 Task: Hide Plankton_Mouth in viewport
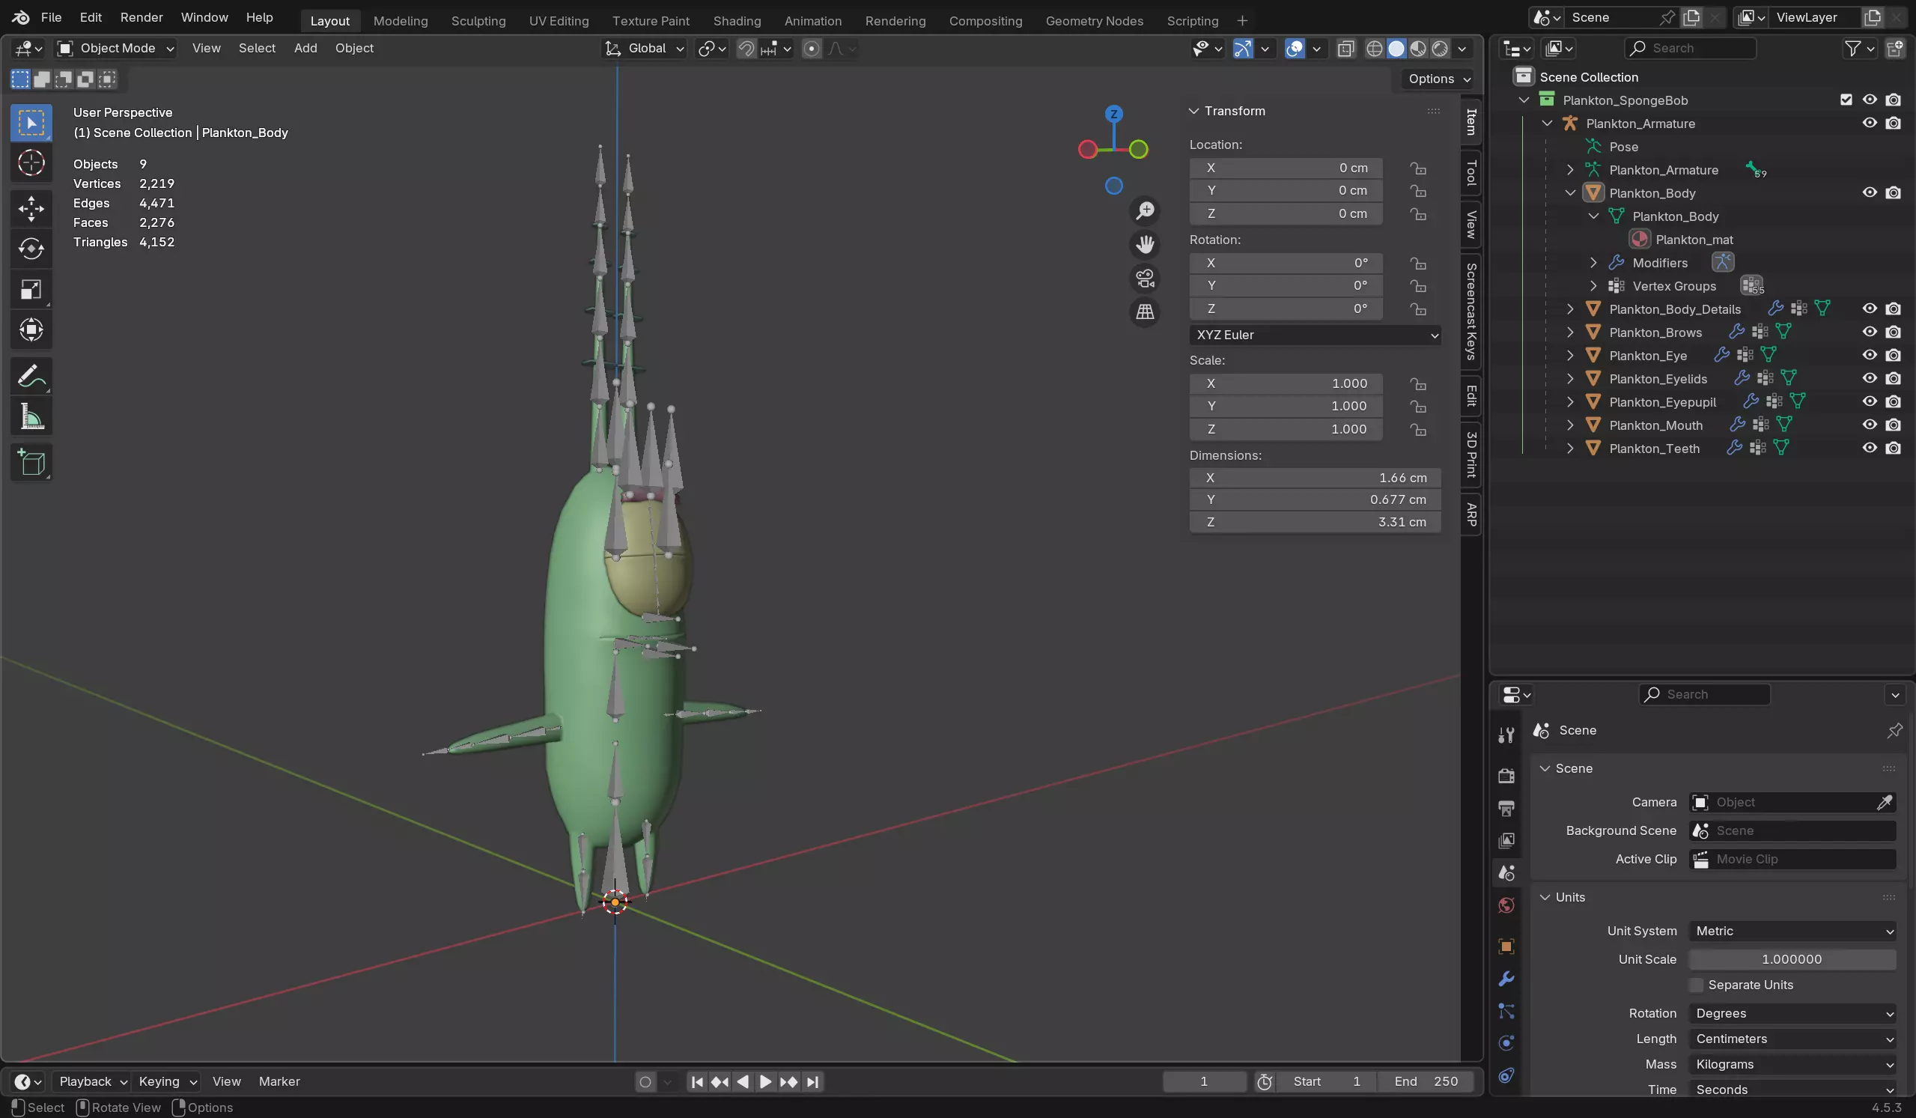click(1869, 425)
